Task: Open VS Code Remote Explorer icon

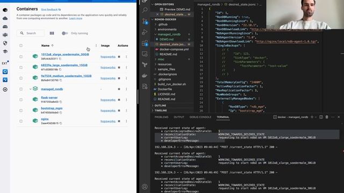Action: pos(145,54)
